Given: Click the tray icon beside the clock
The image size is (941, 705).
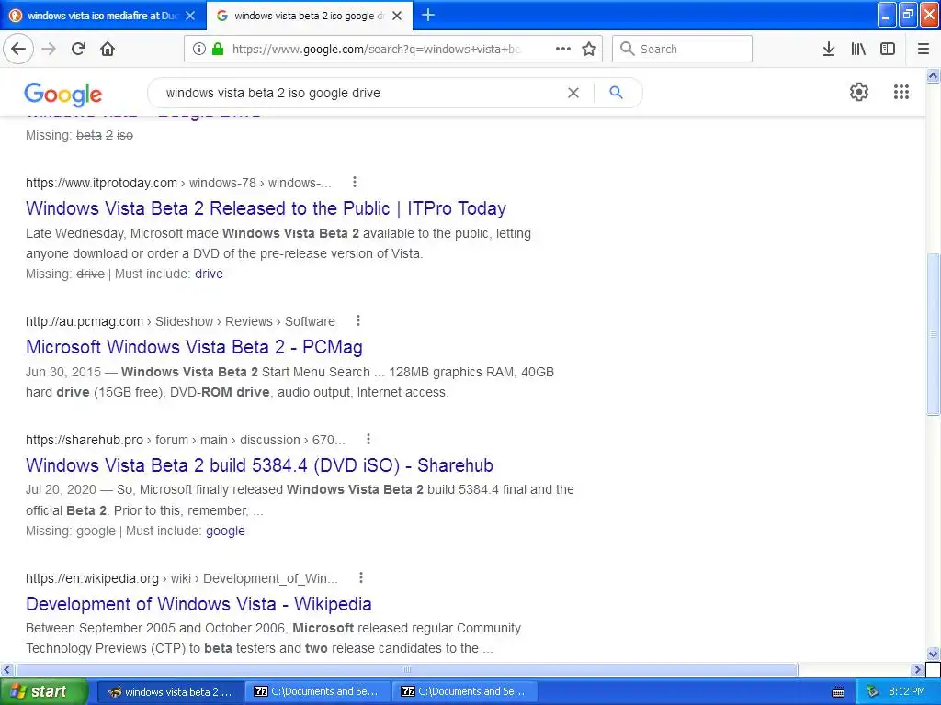Looking at the screenshot, I should 872,692.
